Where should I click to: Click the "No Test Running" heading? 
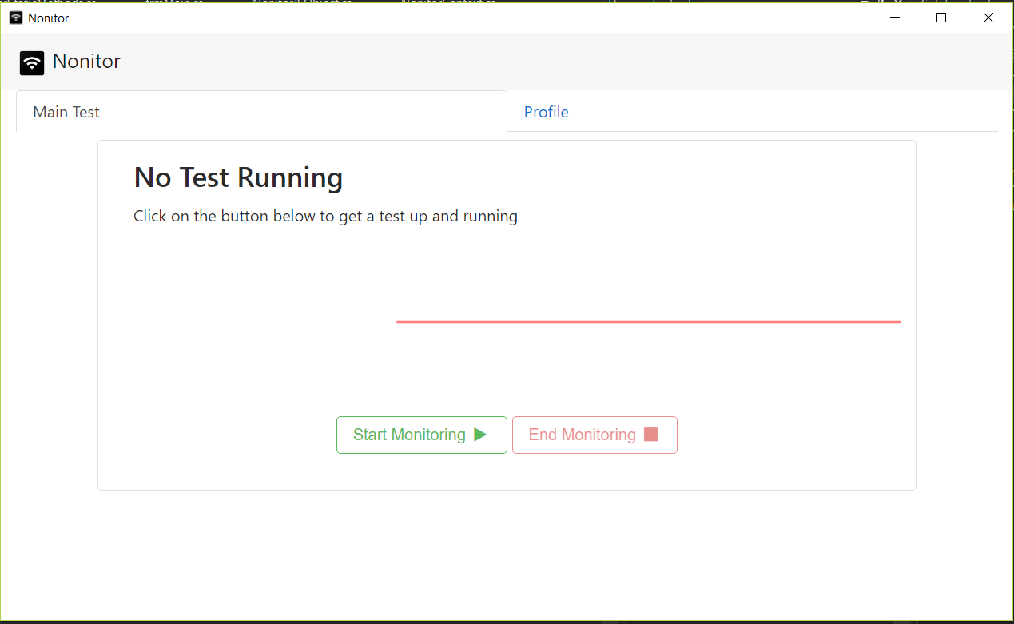click(238, 177)
